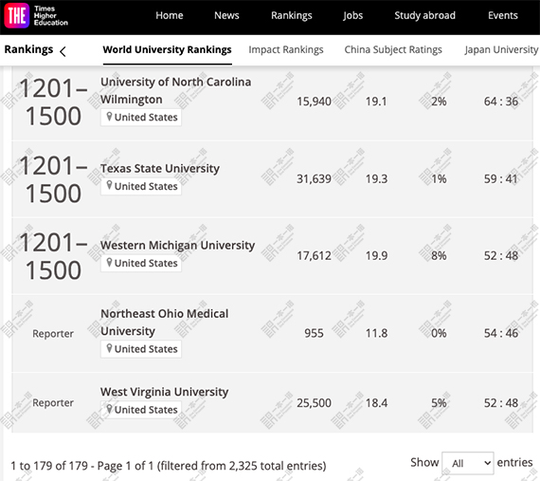Click United States tag under Western Michigan University

[x=141, y=263]
